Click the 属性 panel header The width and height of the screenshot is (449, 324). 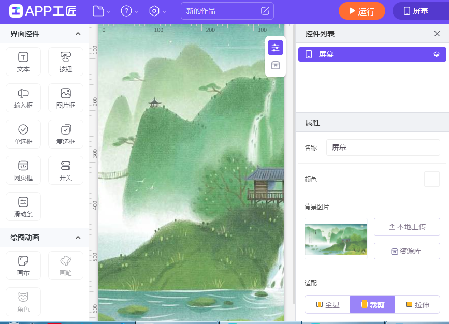click(x=372, y=123)
